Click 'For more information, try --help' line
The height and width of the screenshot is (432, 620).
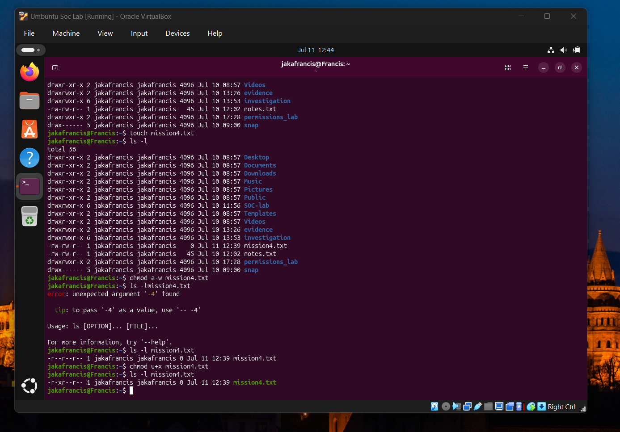[x=110, y=342]
